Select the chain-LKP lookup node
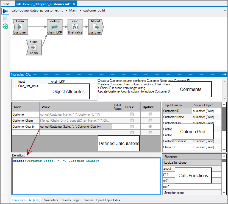Viewport: 228px width, 204px height. 55,27
